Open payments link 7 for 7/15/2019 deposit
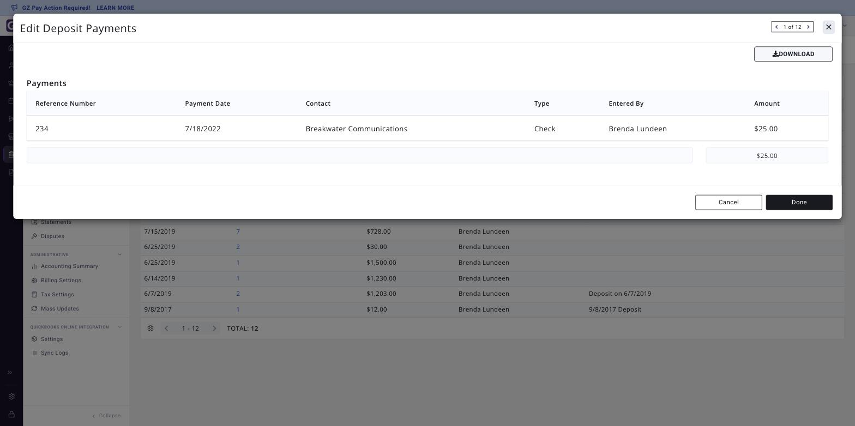855x426 pixels. [x=238, y=232]
